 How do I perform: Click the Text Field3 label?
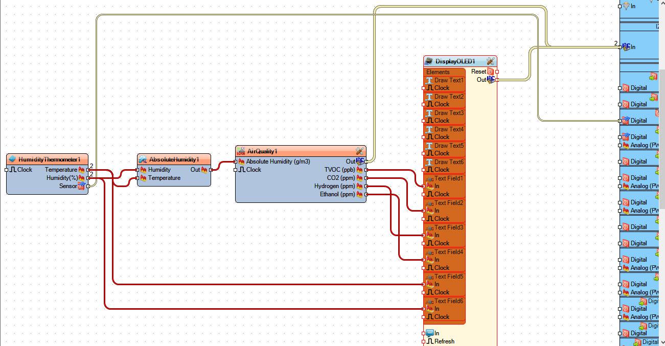[449, 227]
